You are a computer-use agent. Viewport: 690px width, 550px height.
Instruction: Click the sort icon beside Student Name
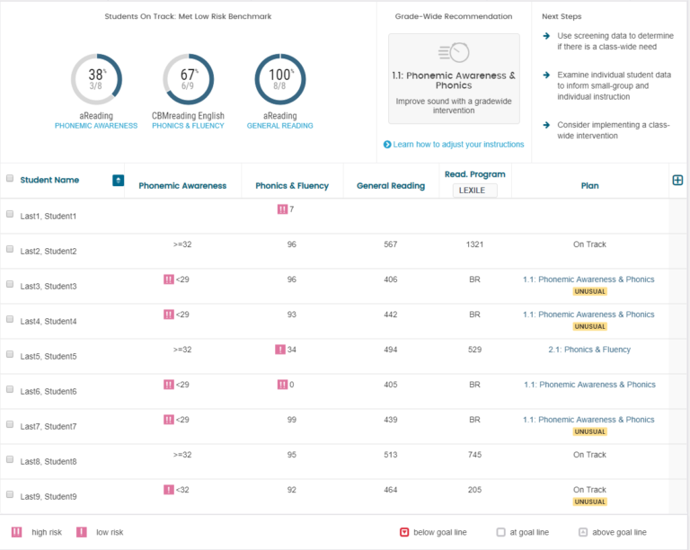(118, 181)
